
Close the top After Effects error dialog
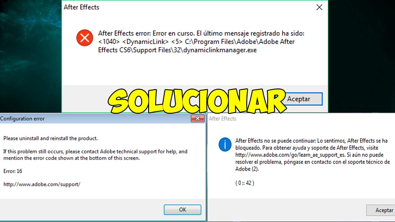point(319,7)
